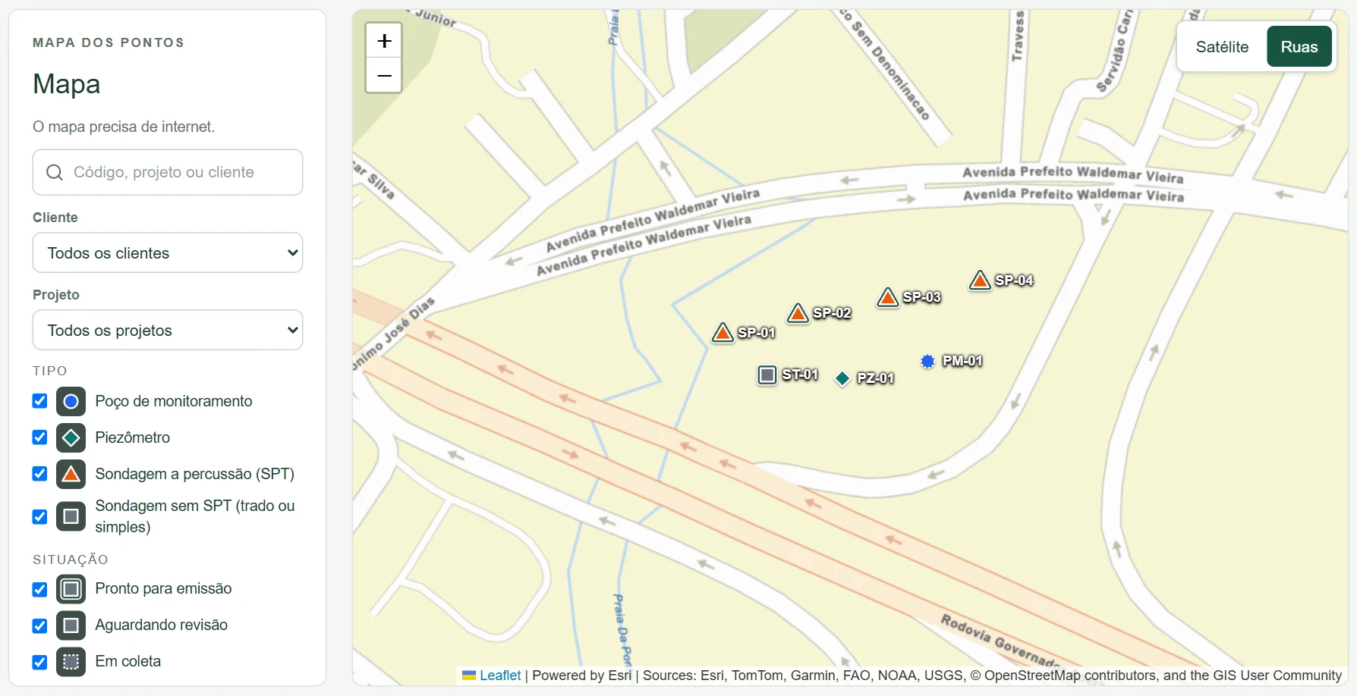Switch map to Satélite view

[1222, 47]
